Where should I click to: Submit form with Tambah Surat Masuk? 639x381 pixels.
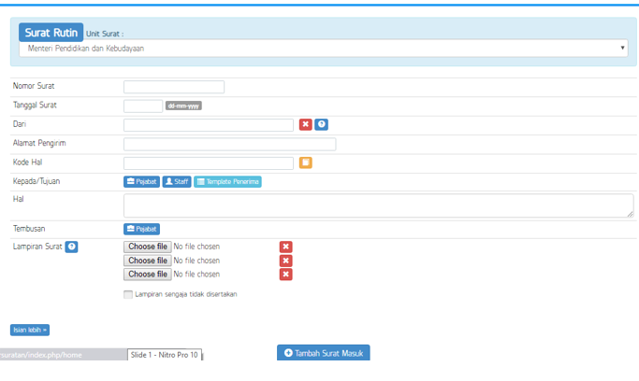tap(323, 352)
